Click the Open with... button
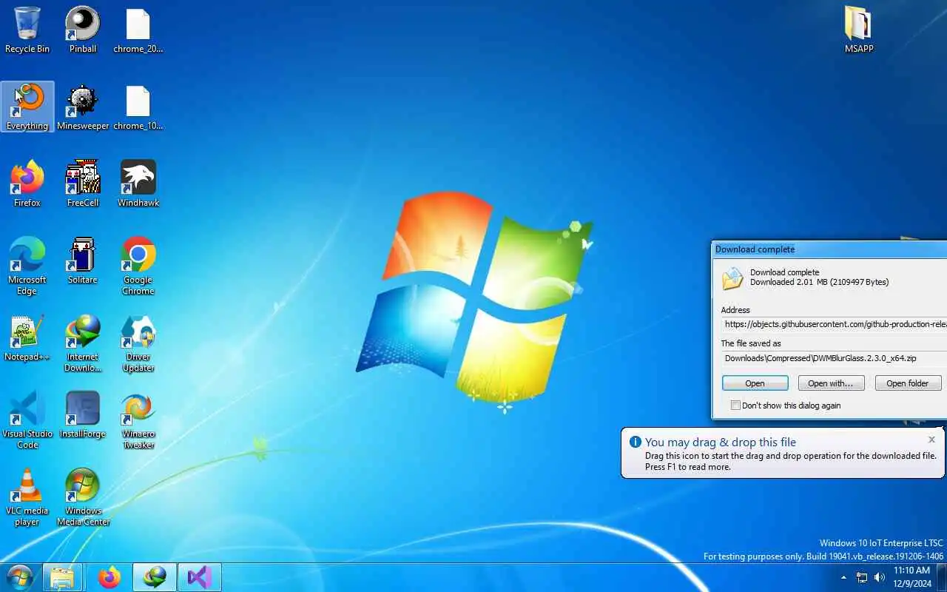The height and width of the screenshot is (592, 947). pyautogui.click(x=831, y=383)
